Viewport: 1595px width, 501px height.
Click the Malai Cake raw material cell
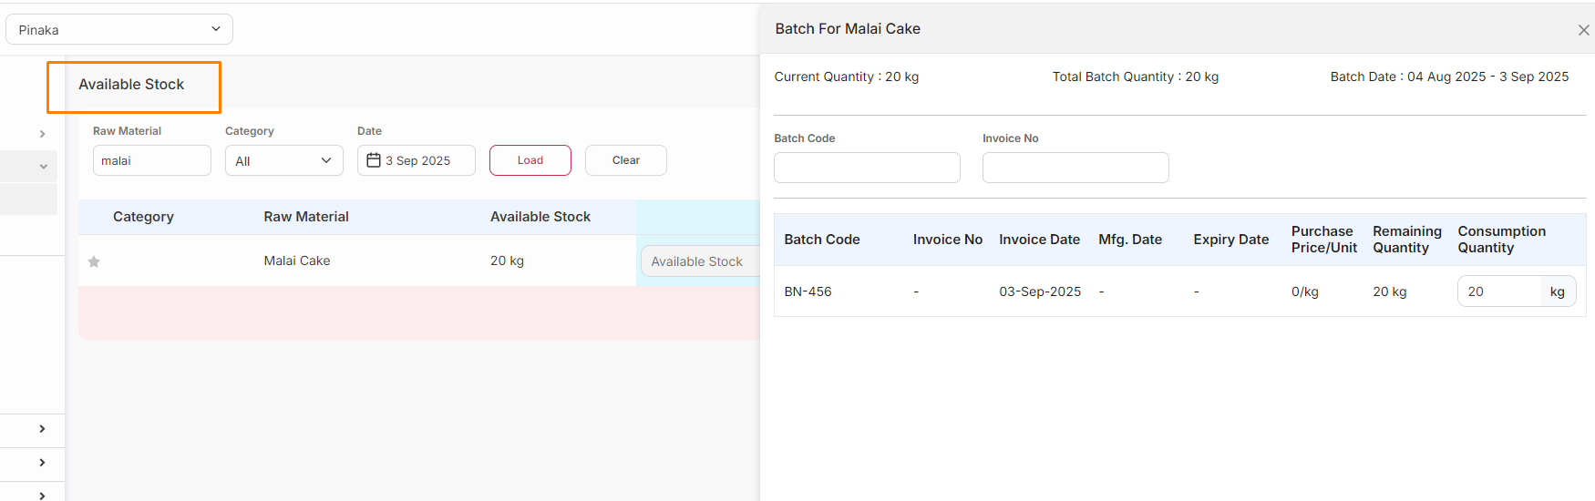(297, 261)
